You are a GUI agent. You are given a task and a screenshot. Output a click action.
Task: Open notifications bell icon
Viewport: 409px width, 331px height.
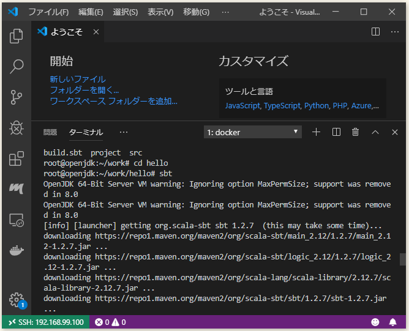tap(393, 322)
